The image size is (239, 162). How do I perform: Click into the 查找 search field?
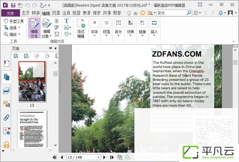pyautogui.click(x=171, y=13)
